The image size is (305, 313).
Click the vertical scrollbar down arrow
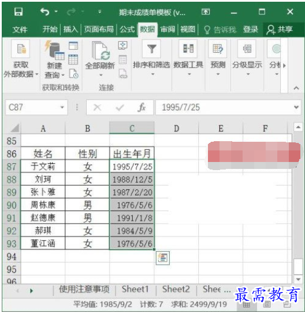[x=298, y=279]
